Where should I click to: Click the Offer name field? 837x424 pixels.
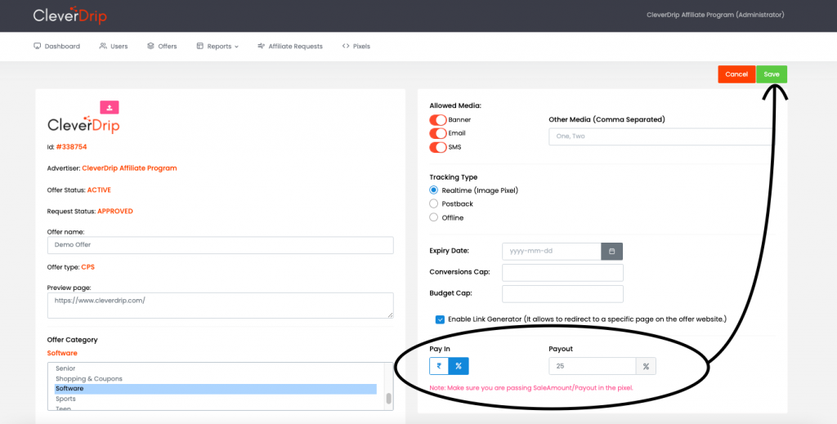point(221,245)
